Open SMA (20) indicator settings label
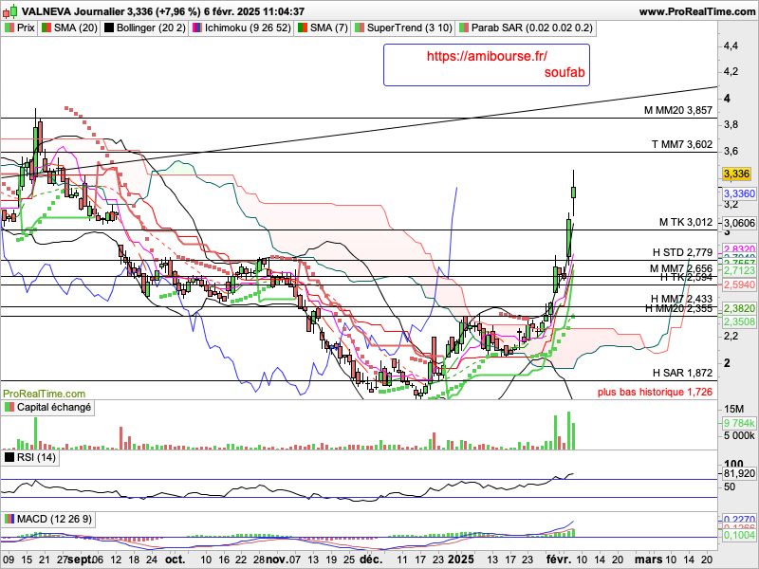759x569 pixels. pos(76,28)
